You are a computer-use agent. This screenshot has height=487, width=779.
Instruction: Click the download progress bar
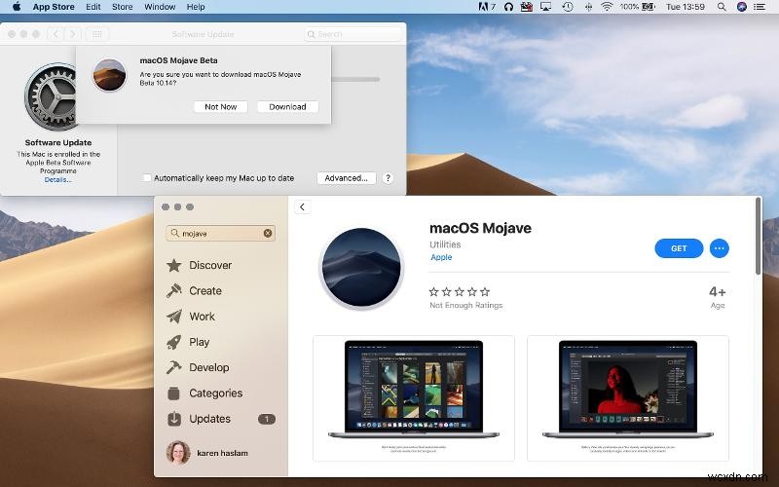(355, 79)
